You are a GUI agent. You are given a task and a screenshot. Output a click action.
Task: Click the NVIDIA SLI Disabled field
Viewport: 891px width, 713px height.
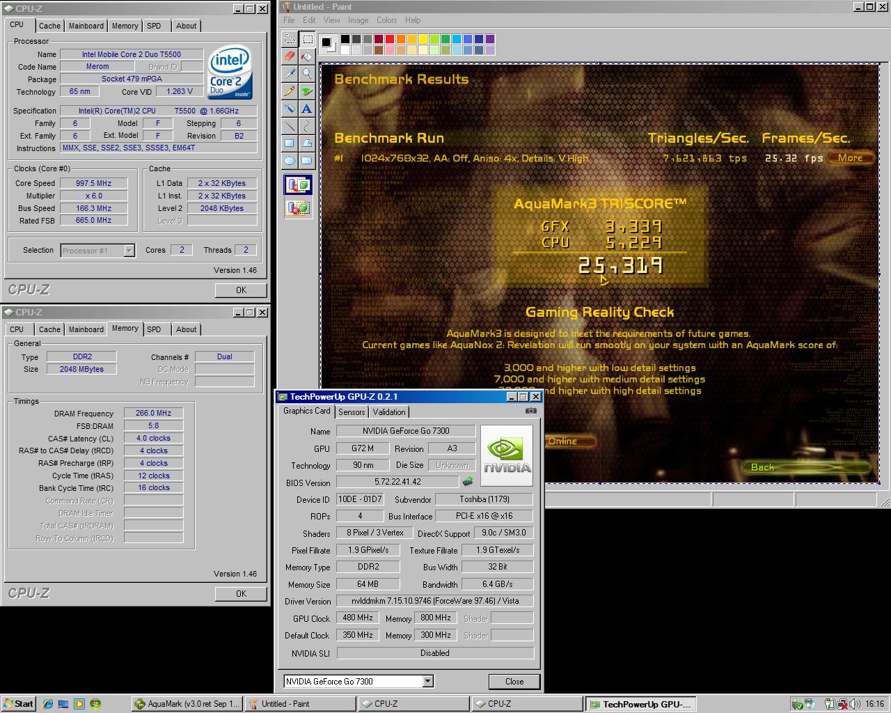pos(435,653)
